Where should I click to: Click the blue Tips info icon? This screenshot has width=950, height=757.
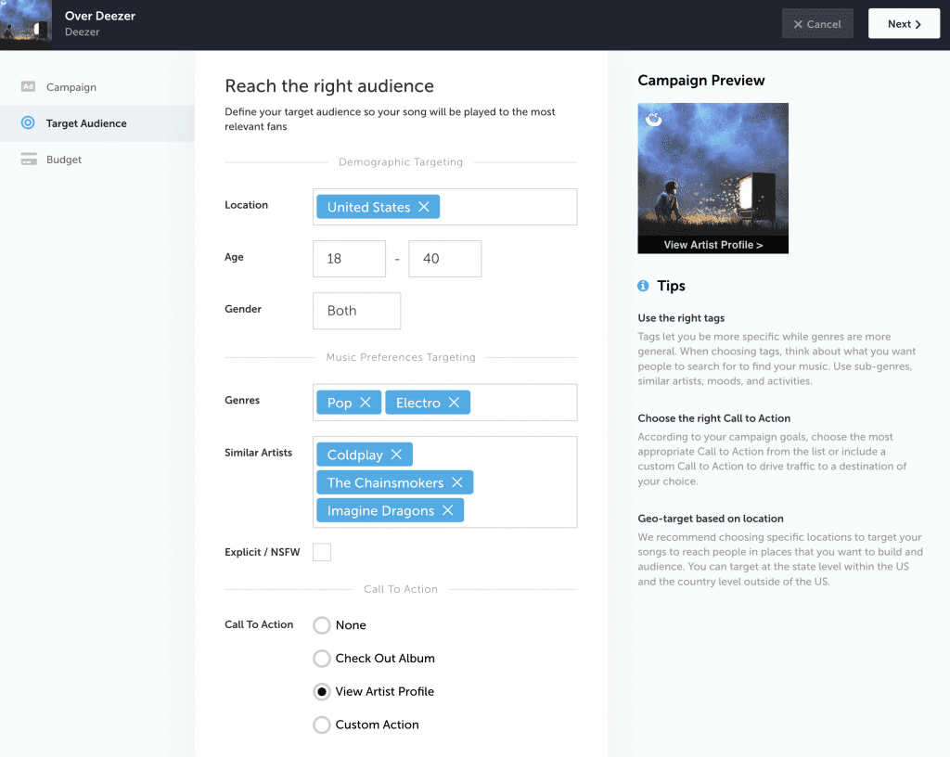click(x=644, y=286)
